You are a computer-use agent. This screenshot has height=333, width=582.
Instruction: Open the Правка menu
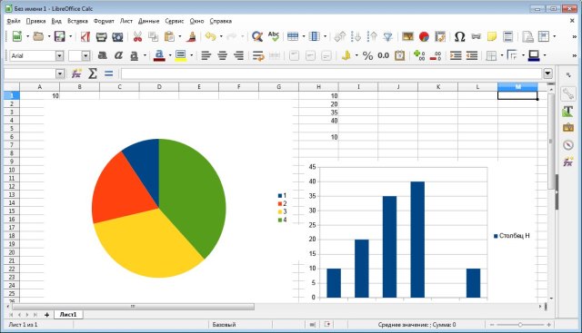tap(36, 21)
